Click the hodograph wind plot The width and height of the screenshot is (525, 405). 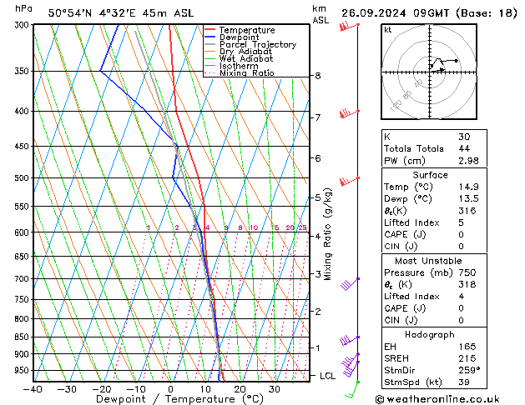tap(429, 72)
